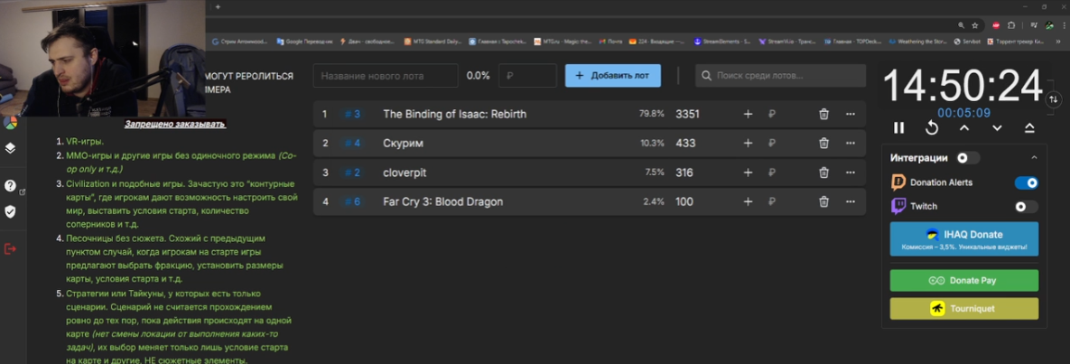Toggle the Интеграции master switch
Viewport: 1070px width, 364px height.
coord(967,158)
